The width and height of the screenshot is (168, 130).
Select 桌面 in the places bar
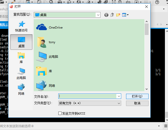(x=21, y=42)
